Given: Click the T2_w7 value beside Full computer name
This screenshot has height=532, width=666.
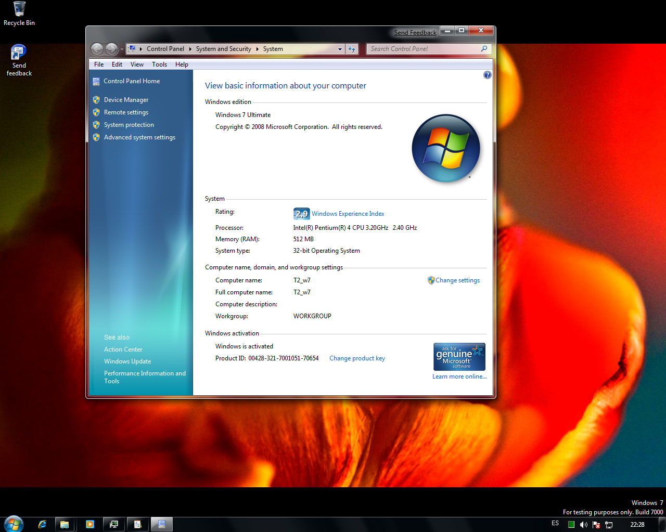Looking at the screenshot, I should point(302,292).
